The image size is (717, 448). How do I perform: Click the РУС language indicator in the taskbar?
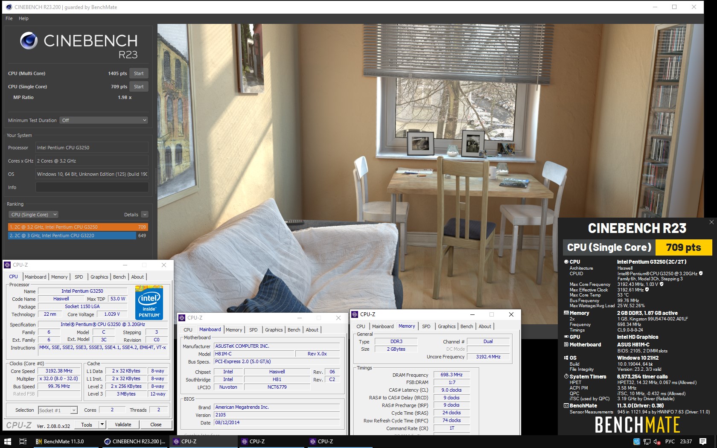670,441
